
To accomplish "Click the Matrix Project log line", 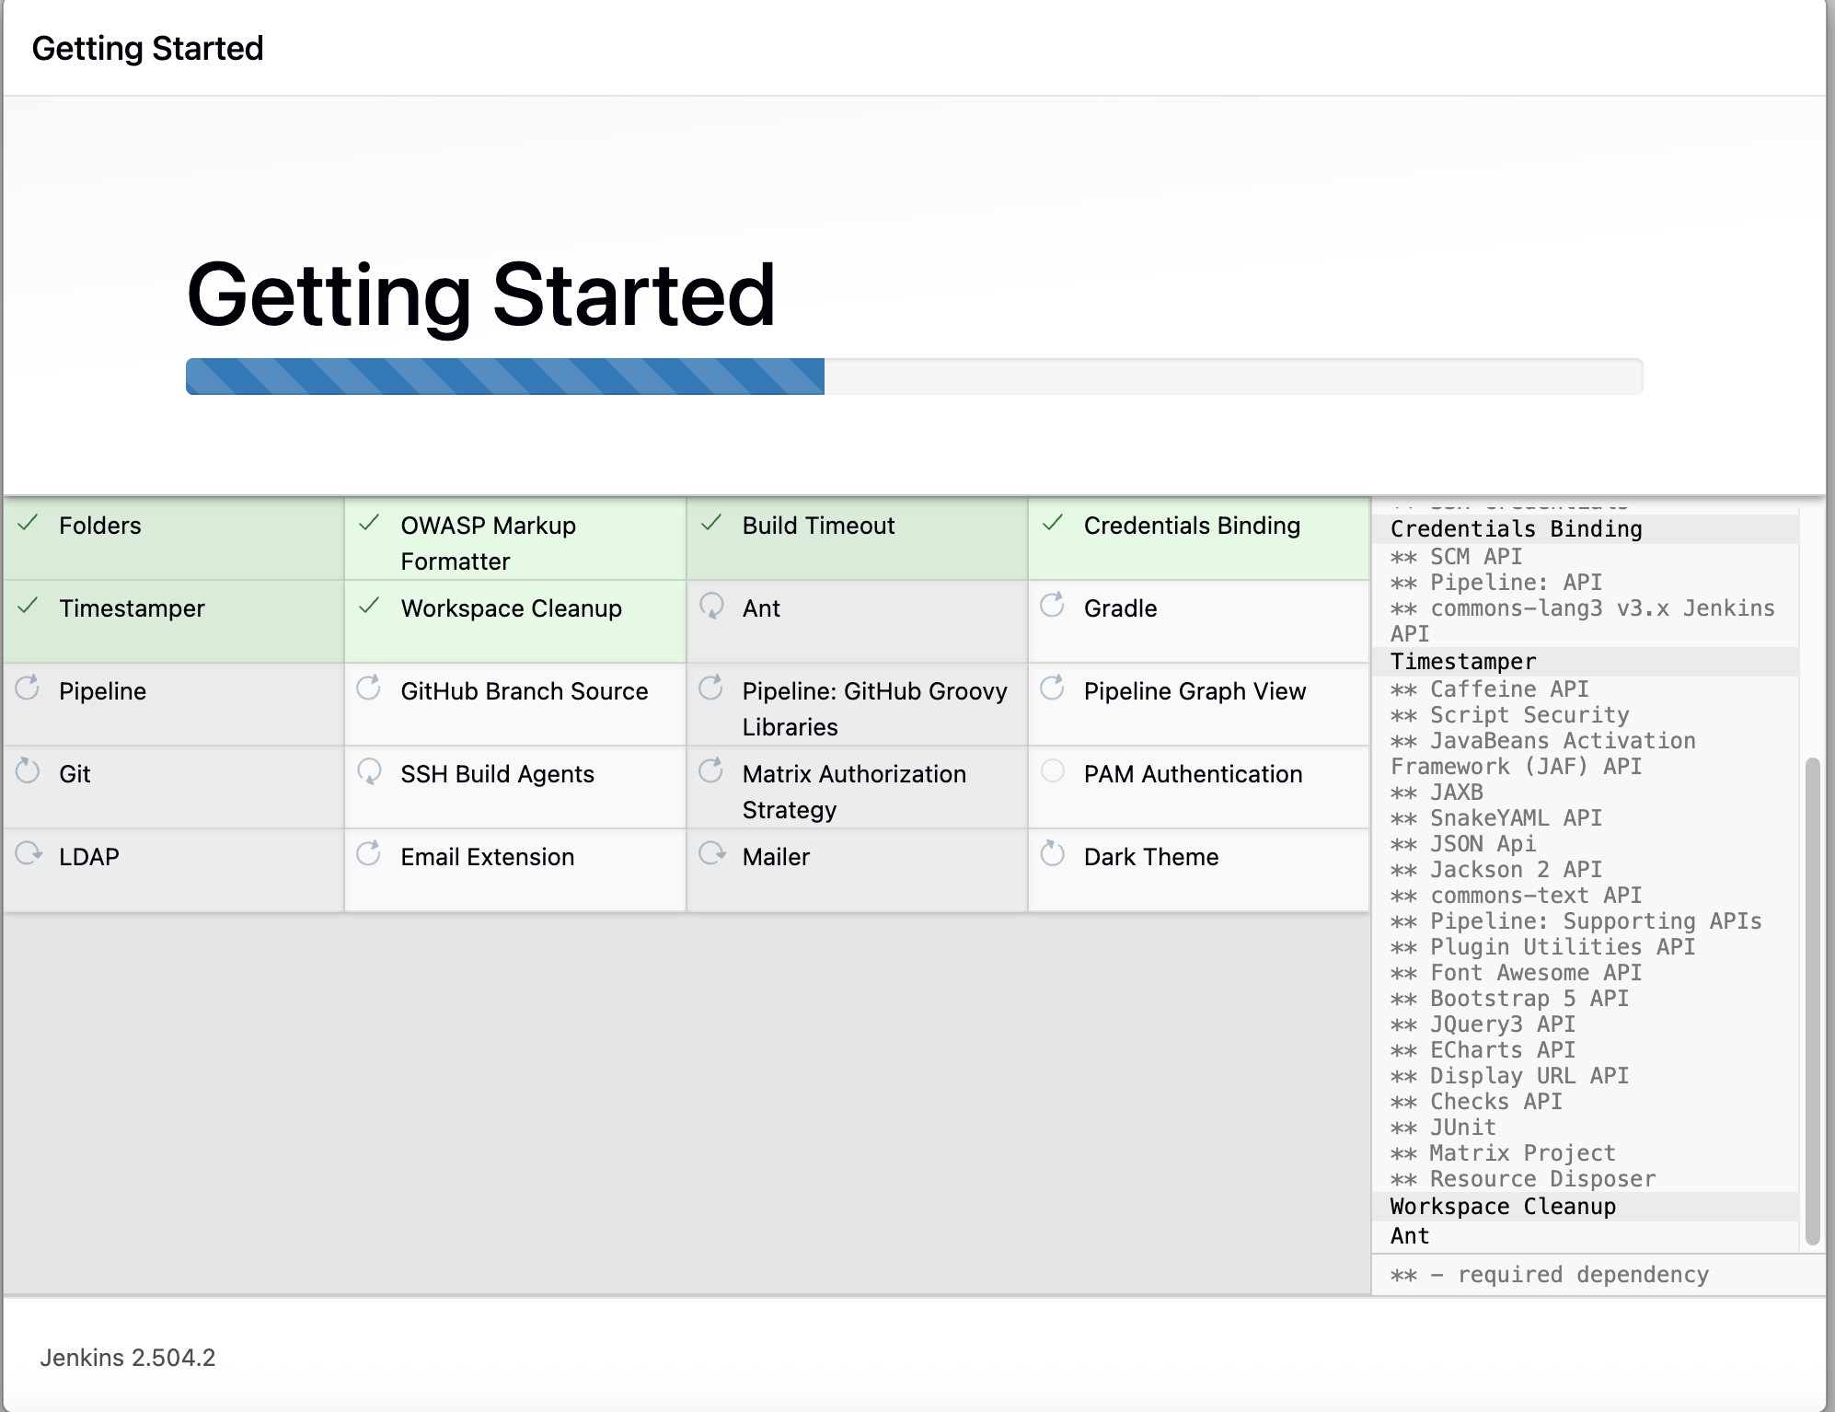I will [x=1503, y=1153].
